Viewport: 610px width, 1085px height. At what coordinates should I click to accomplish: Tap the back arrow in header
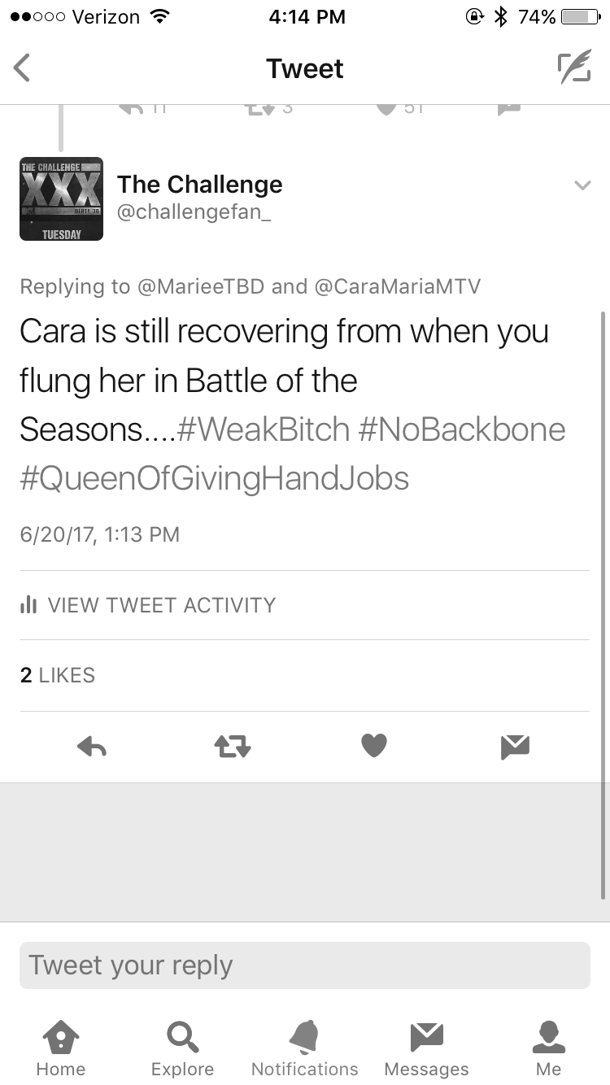click(22, 68)
